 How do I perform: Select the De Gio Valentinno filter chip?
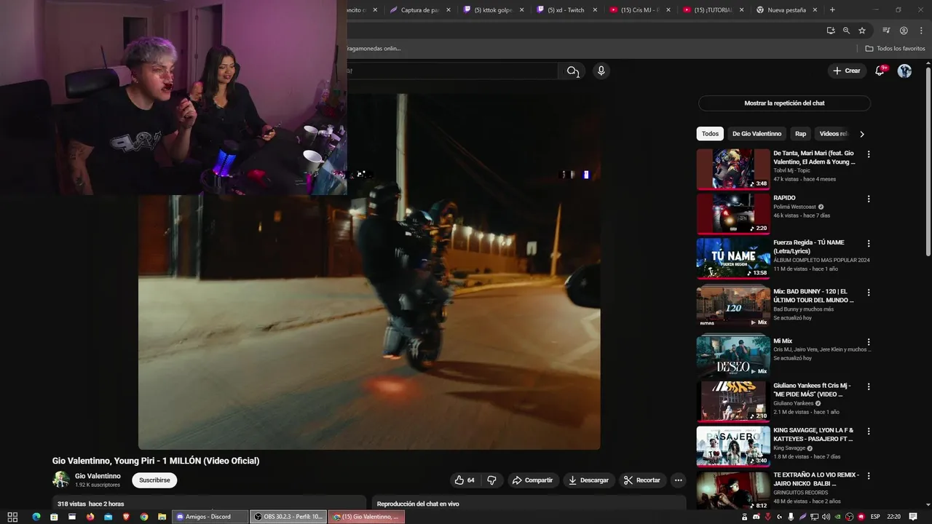point(757,134)
